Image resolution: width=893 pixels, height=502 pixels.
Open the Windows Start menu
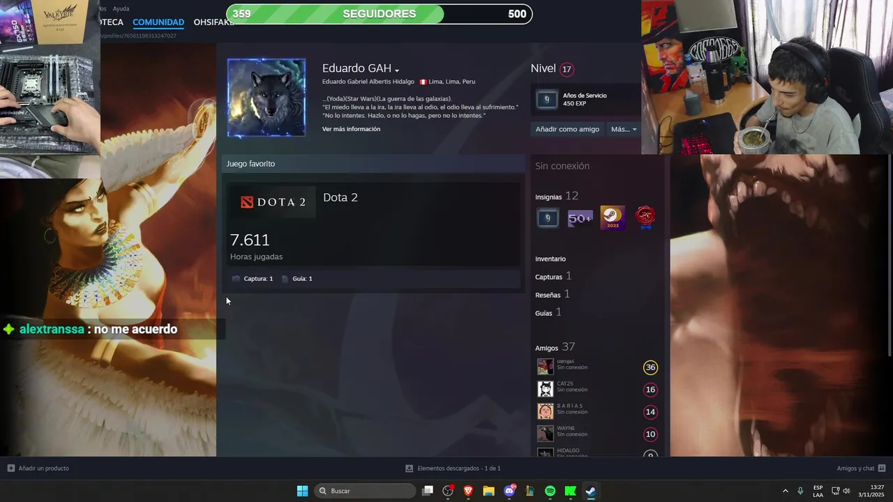coord(302,491)
